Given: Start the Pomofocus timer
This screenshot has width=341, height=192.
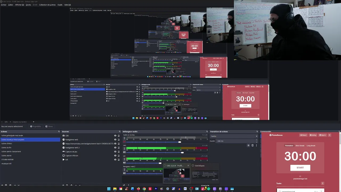Looking at the screenshot, I should [x=300, y=168].
